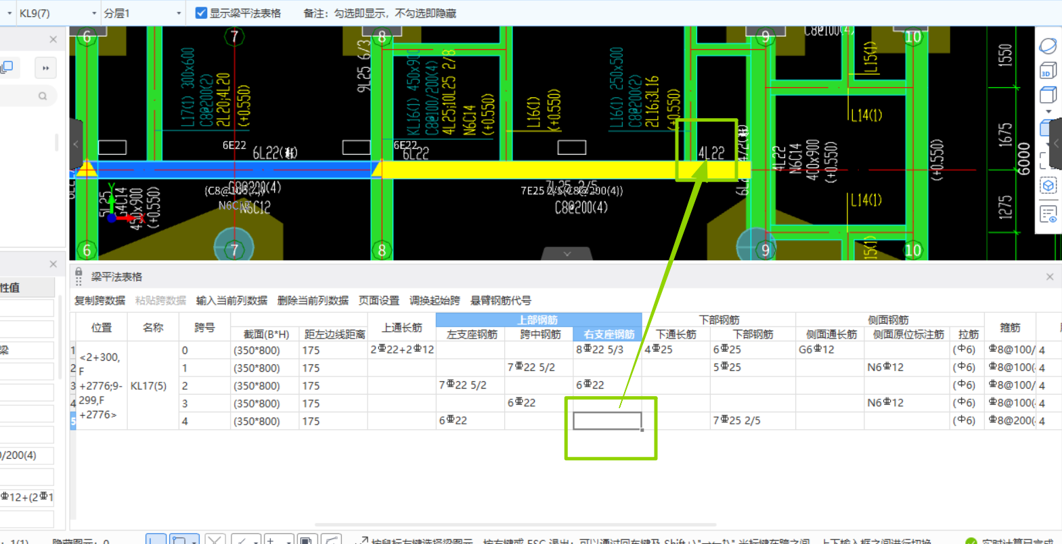1062x544 pixels.
Task: Select cell 8⌀22 5/3 in span 0
Action: 608,350
